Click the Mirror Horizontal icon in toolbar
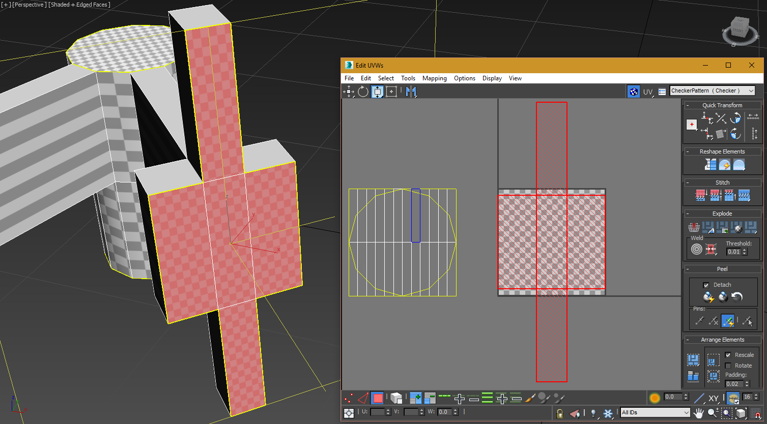Screen dimensions: 767x424 [411, 92]
